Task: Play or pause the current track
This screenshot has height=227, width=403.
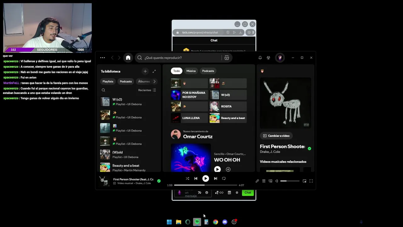Action: pyautogui.click(x=206, y=178)
